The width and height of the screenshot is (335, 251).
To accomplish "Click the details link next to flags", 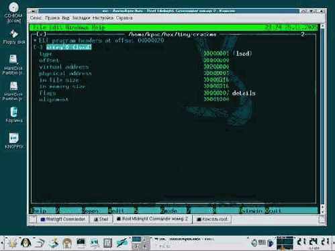I will pos(244,93).
